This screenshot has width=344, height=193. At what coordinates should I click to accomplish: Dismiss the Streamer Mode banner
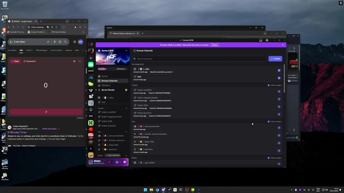pos(283,45)
